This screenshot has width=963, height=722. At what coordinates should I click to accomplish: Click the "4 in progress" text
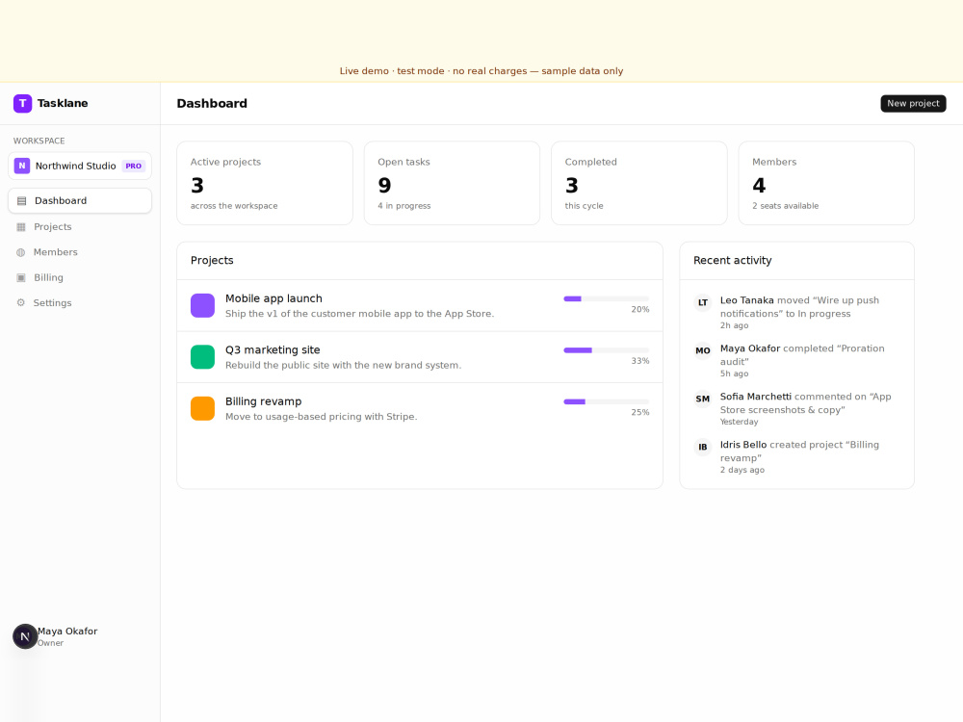404,206
